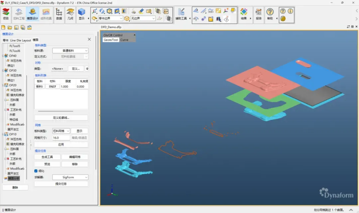
Task: Click the globe icon in help group
Action: coord(283,19)
